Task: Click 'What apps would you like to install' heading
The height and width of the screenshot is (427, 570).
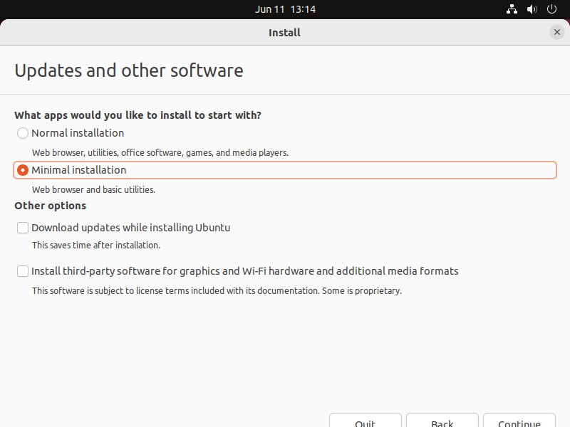Action: click(x=138, y=115)
